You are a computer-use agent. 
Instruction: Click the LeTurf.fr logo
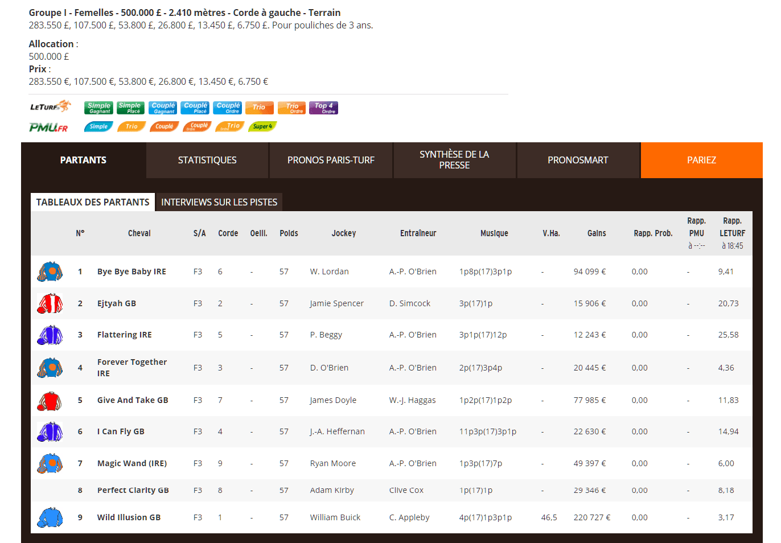pyautogui.click(x=50, y=107)
